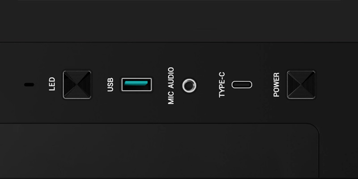
Task: Click the rounded corner of lower panel
Action: [x=314, y=128]
